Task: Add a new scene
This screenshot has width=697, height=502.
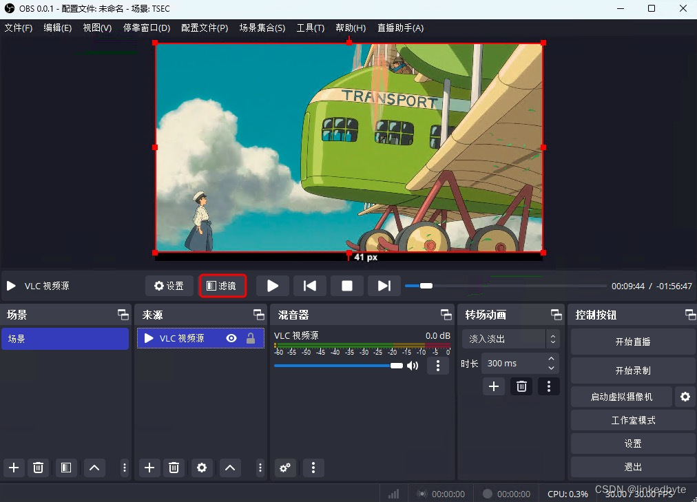Action: tap(14, 468)
